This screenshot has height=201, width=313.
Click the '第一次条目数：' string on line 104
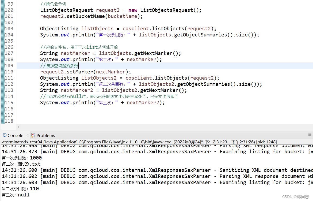pos(113,35)
